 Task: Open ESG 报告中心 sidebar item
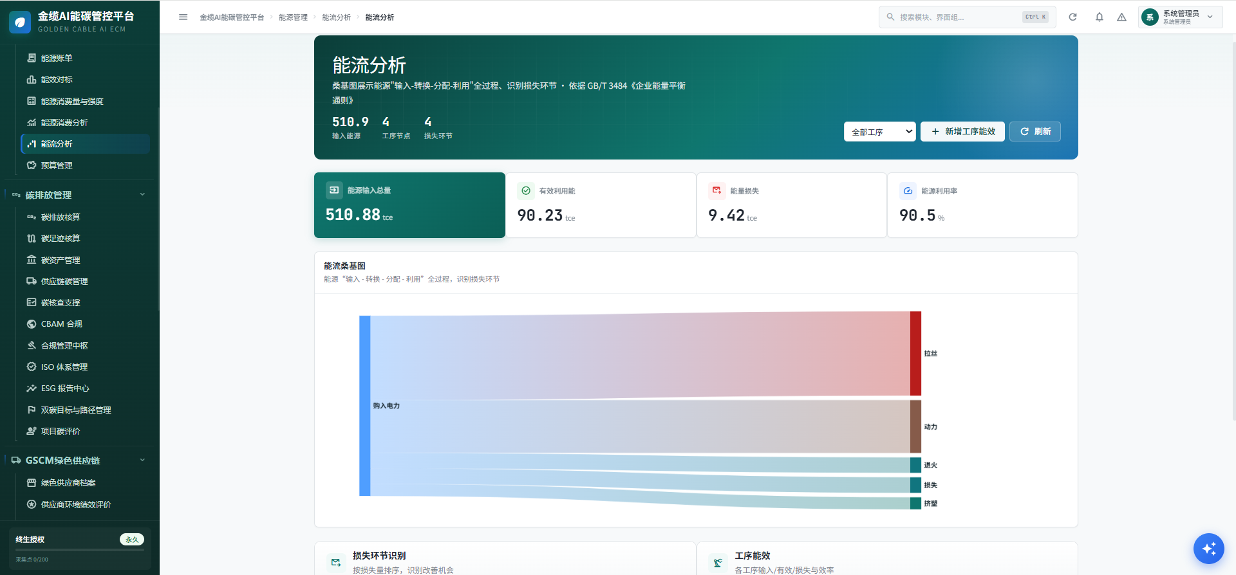click(x=86, y=388)
